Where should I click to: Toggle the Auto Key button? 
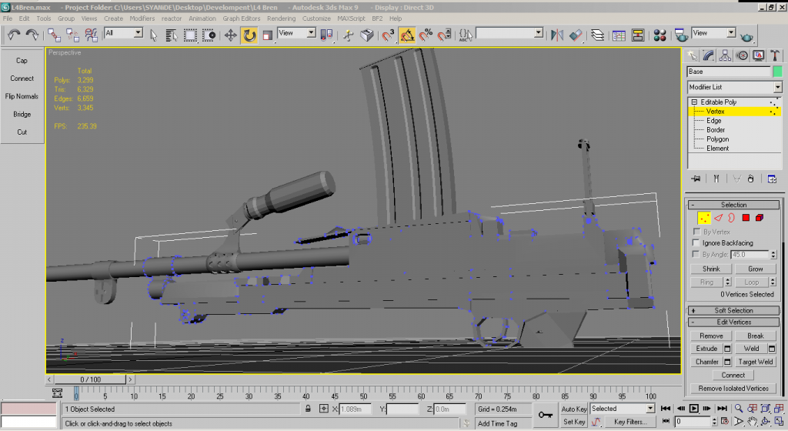point(574,409)
